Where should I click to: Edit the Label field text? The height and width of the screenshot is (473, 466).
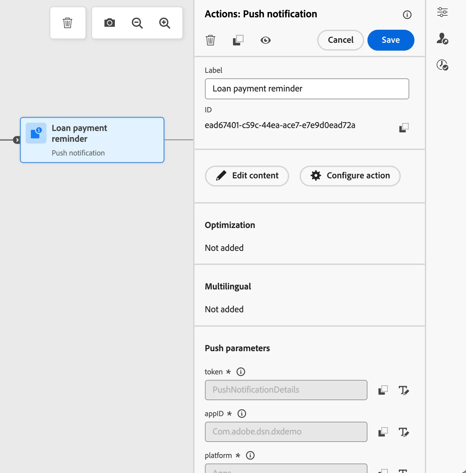point(307,89)
